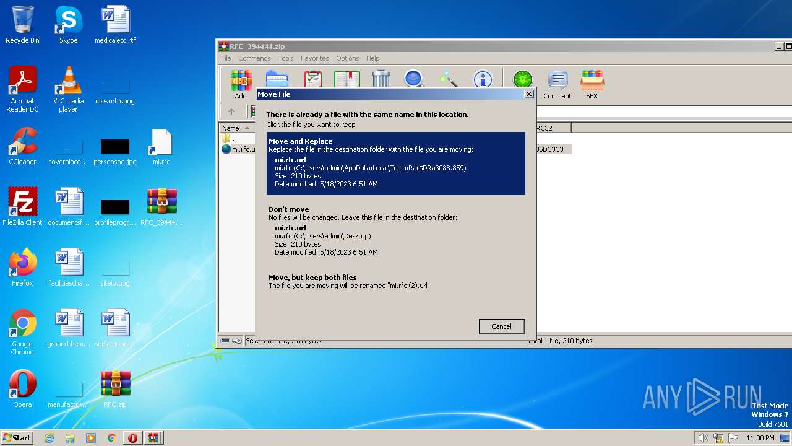Click the Delete trash bin icon in WinRAR
Image resolution: width=792 pixels, height=446 pixels.
point(381,79)
